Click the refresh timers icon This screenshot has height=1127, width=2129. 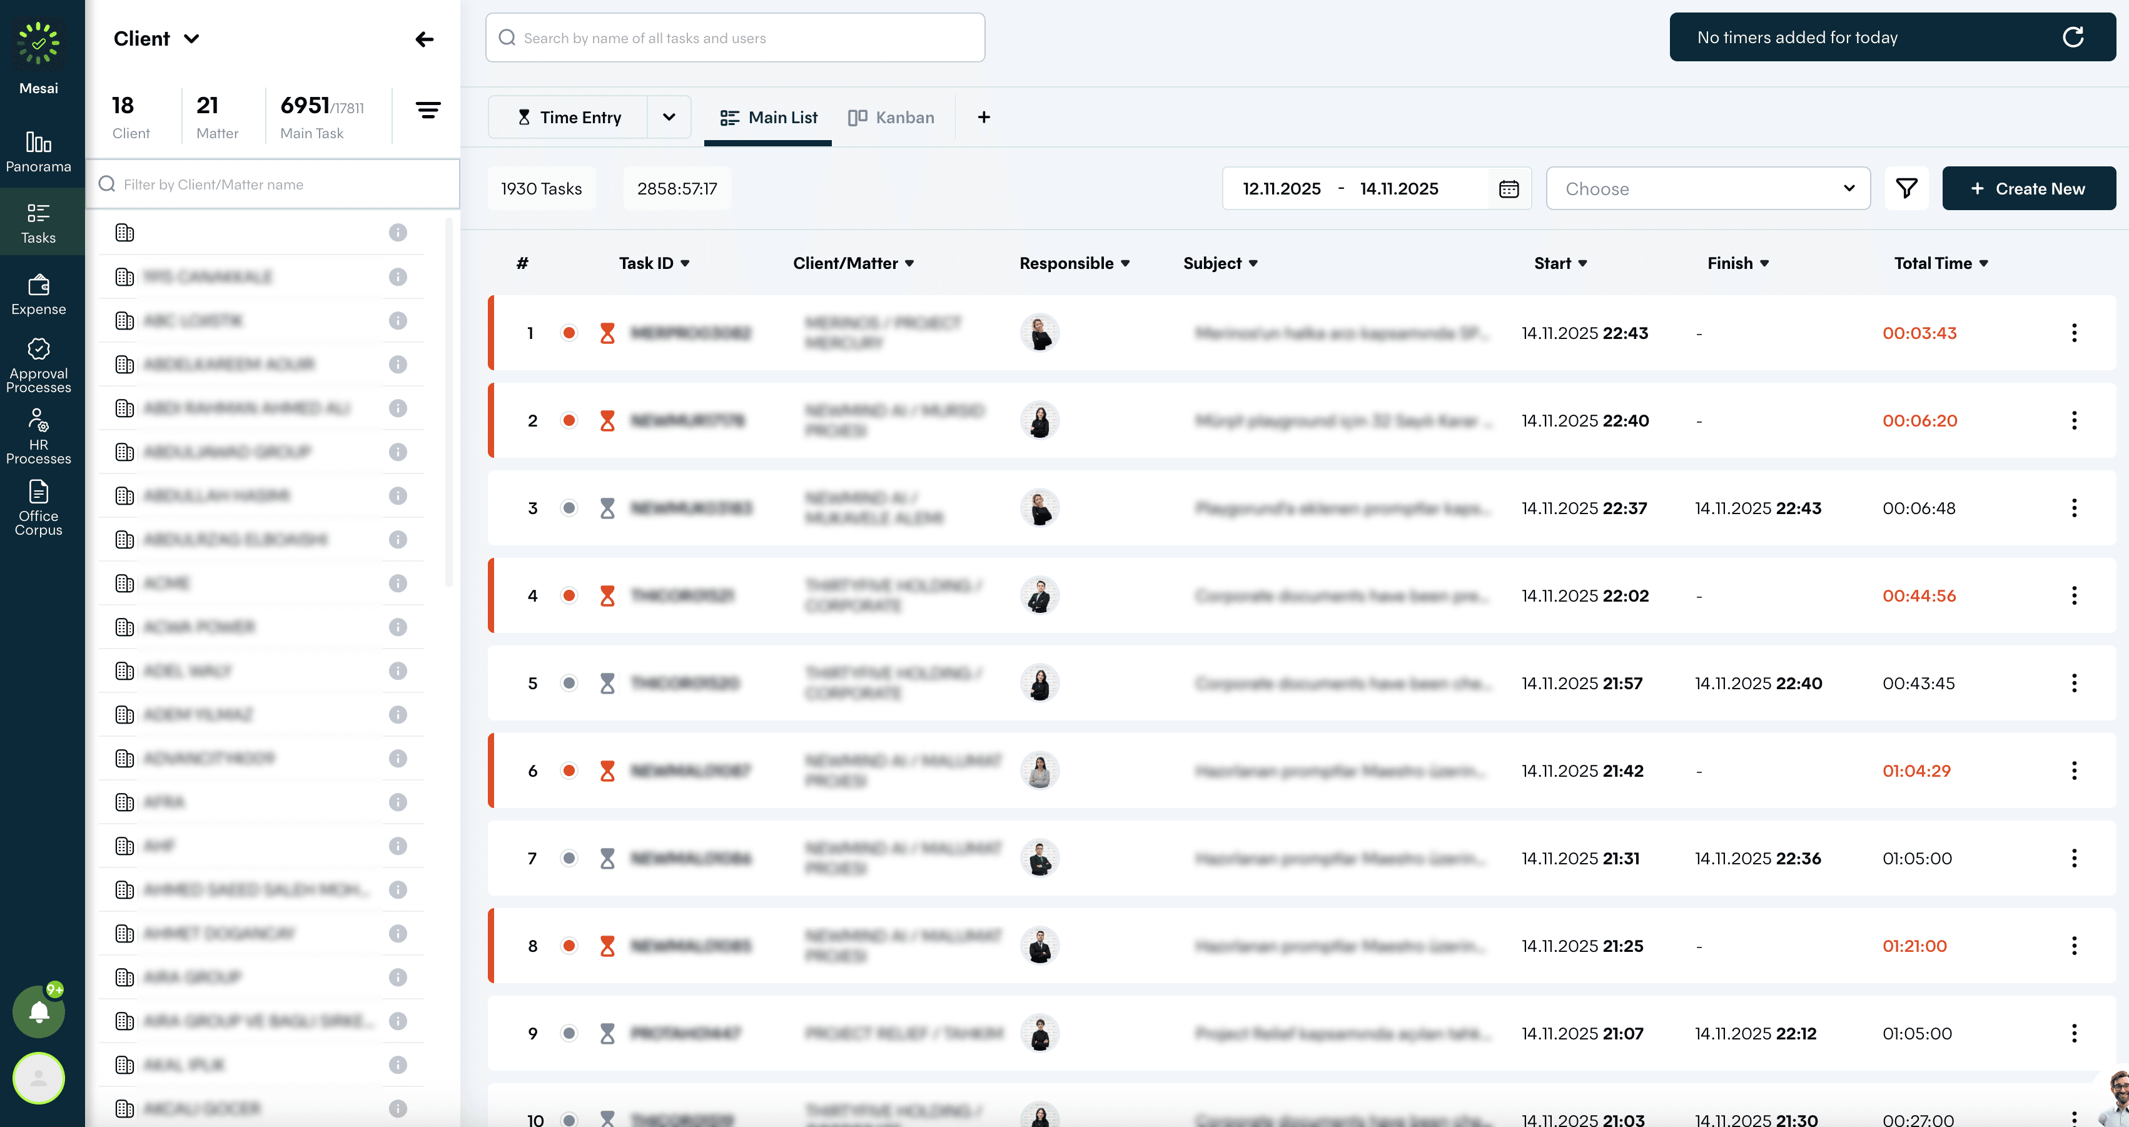click(x=2073, y=37)
